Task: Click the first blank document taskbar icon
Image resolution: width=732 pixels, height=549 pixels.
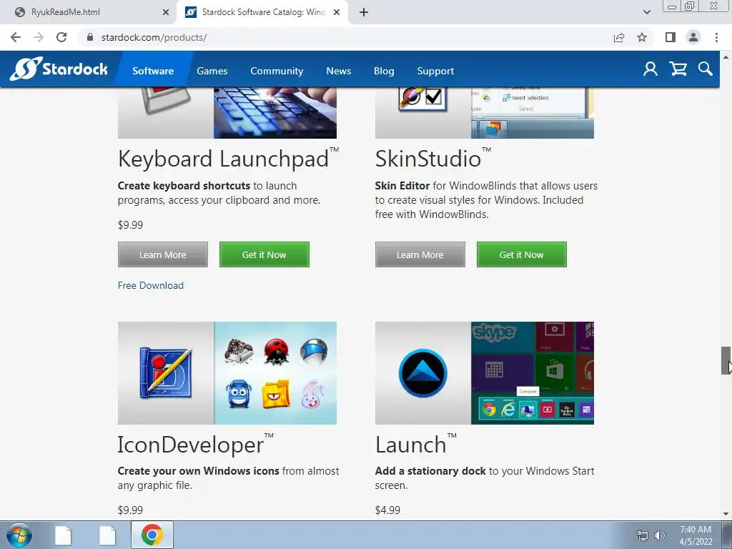Action: point(63,535)
